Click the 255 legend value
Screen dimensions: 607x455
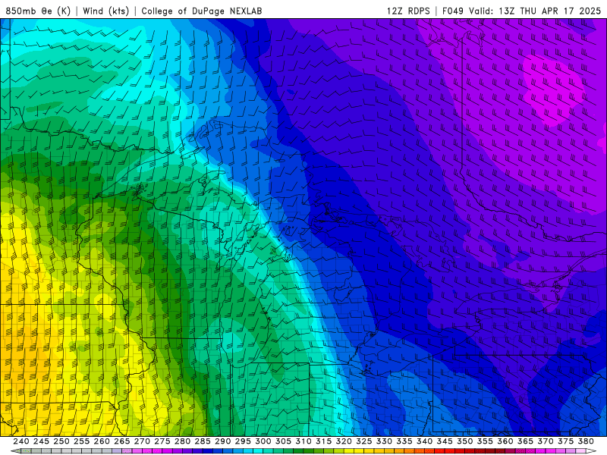pyautogui.click(x=81, y=441)
